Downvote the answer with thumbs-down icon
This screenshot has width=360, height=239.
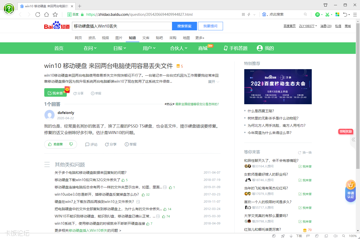[71, 144]
